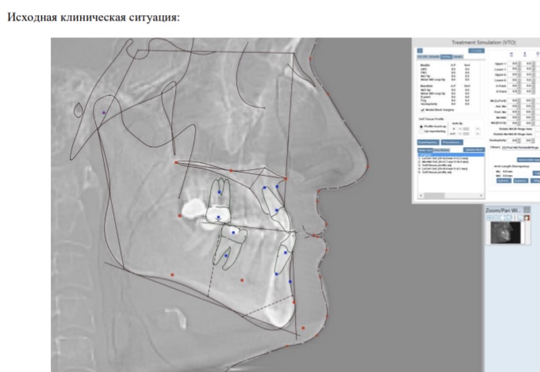Switch to the Mvmt List tab
Screen dimensions: 540x372
425,150
